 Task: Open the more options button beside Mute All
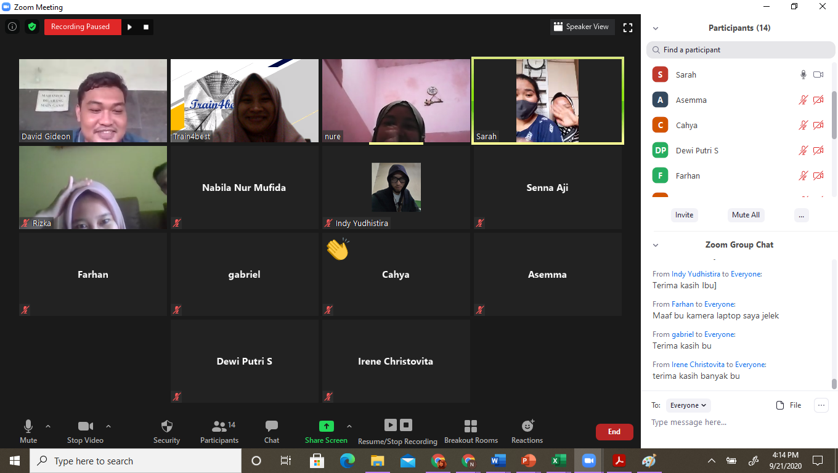801,215
